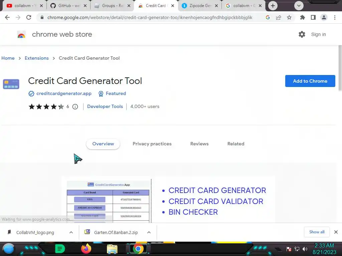Click the network tray icon
This screenshot has height=256, width=342.
[297, 249]
